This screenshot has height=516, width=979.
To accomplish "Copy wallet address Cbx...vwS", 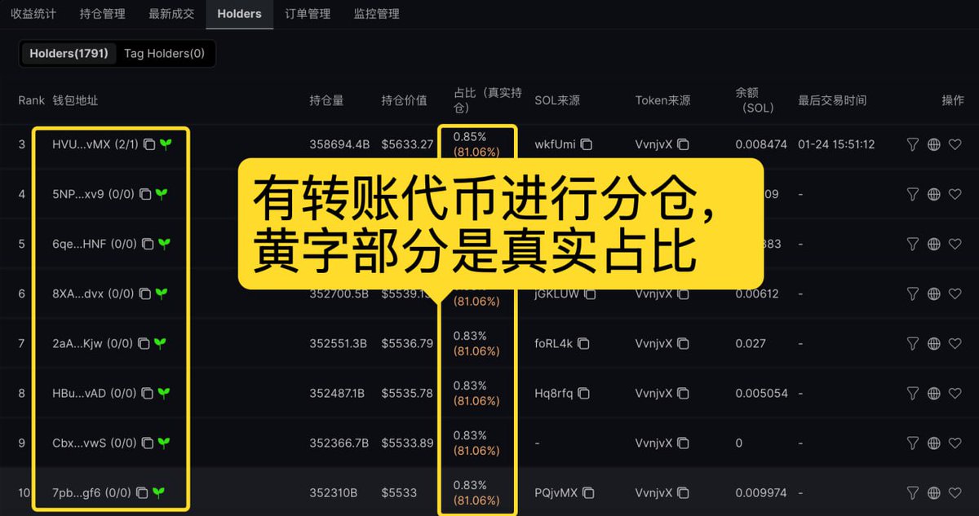I will [x=148, y=443].
